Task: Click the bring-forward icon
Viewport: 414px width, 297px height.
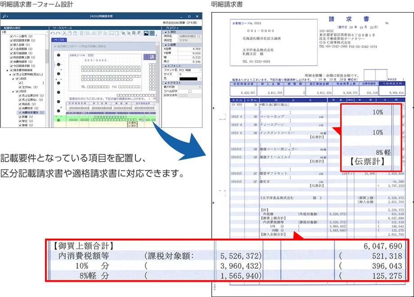Action: [135, 34]
